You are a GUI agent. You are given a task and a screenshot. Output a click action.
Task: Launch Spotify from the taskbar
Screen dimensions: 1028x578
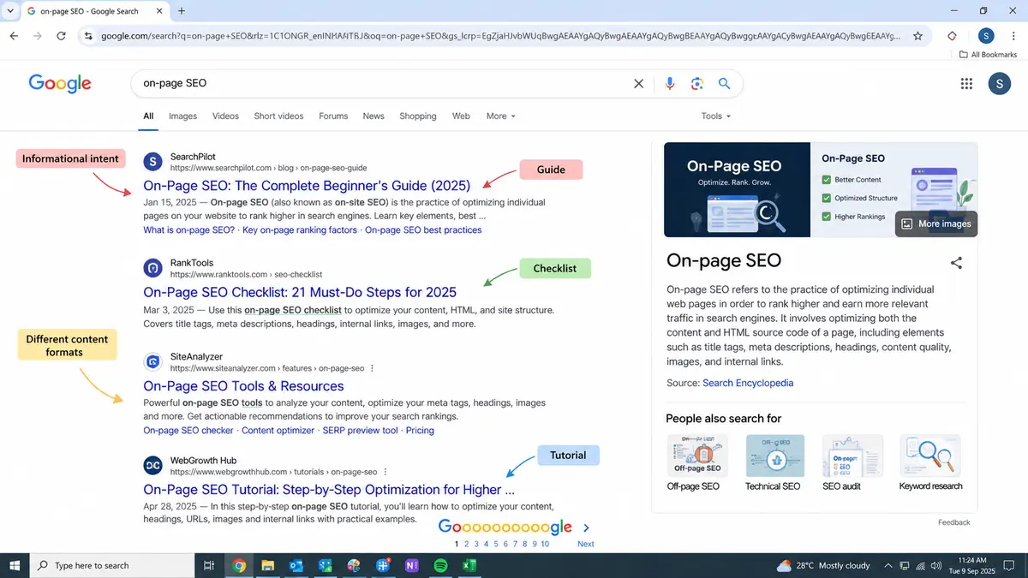tap(440, 565)
